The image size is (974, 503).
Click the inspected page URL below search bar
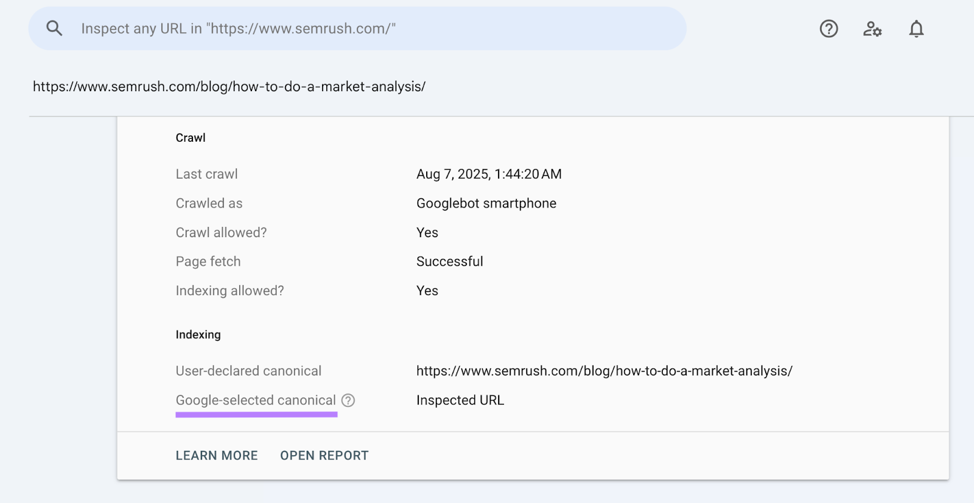tap(229, 86)
